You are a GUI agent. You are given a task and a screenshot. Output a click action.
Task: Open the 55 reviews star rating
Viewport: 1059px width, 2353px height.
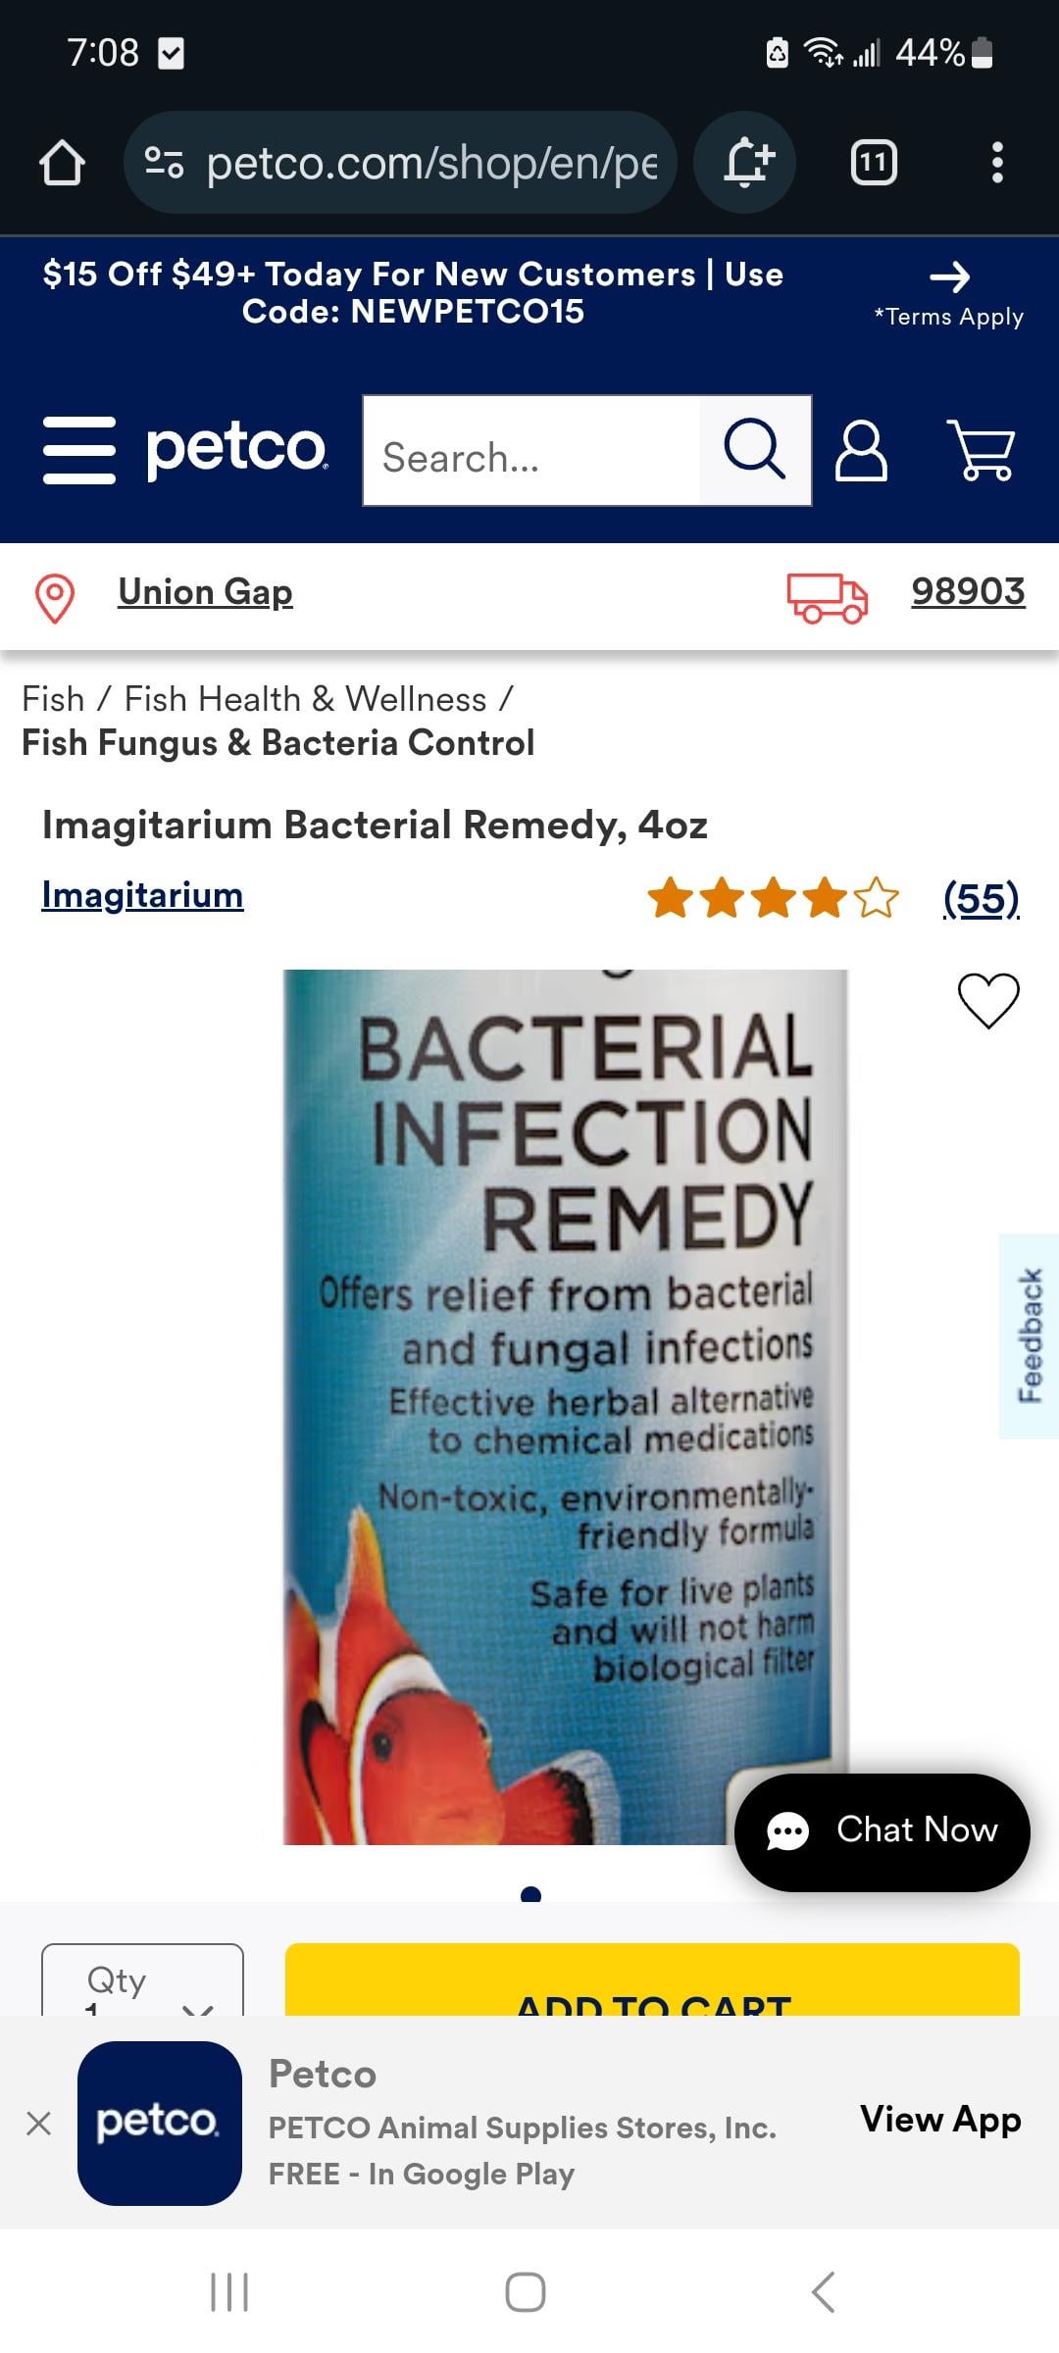[x=833, y=898]
